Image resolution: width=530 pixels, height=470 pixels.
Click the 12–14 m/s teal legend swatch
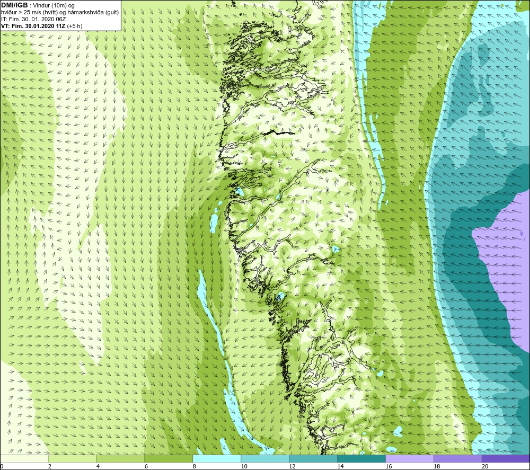313,458
